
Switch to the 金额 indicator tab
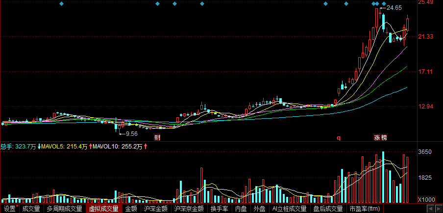pos(131,209)
